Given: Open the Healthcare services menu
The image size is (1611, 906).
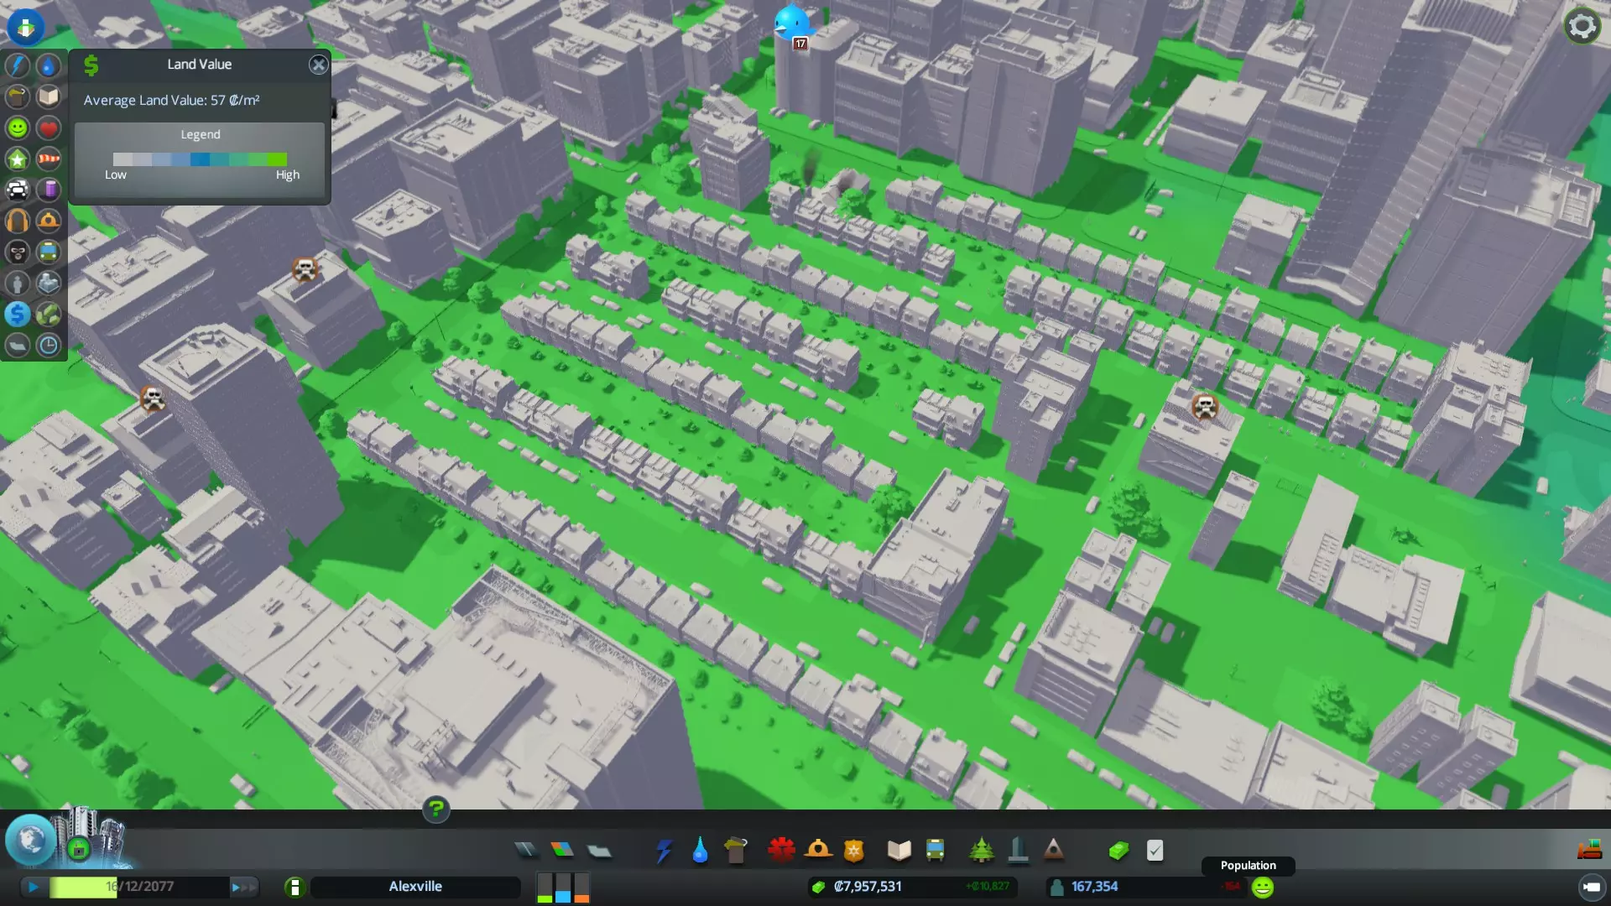Looking at the screenshot, I should pos(781,851).
